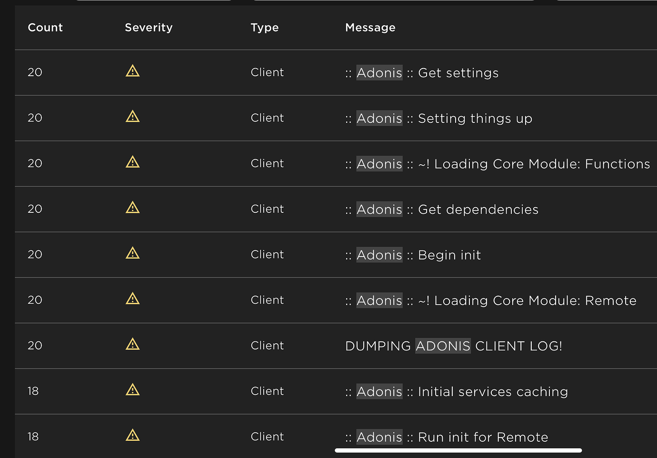Open the Message column header sort options
657x458 pixels.
370,28
